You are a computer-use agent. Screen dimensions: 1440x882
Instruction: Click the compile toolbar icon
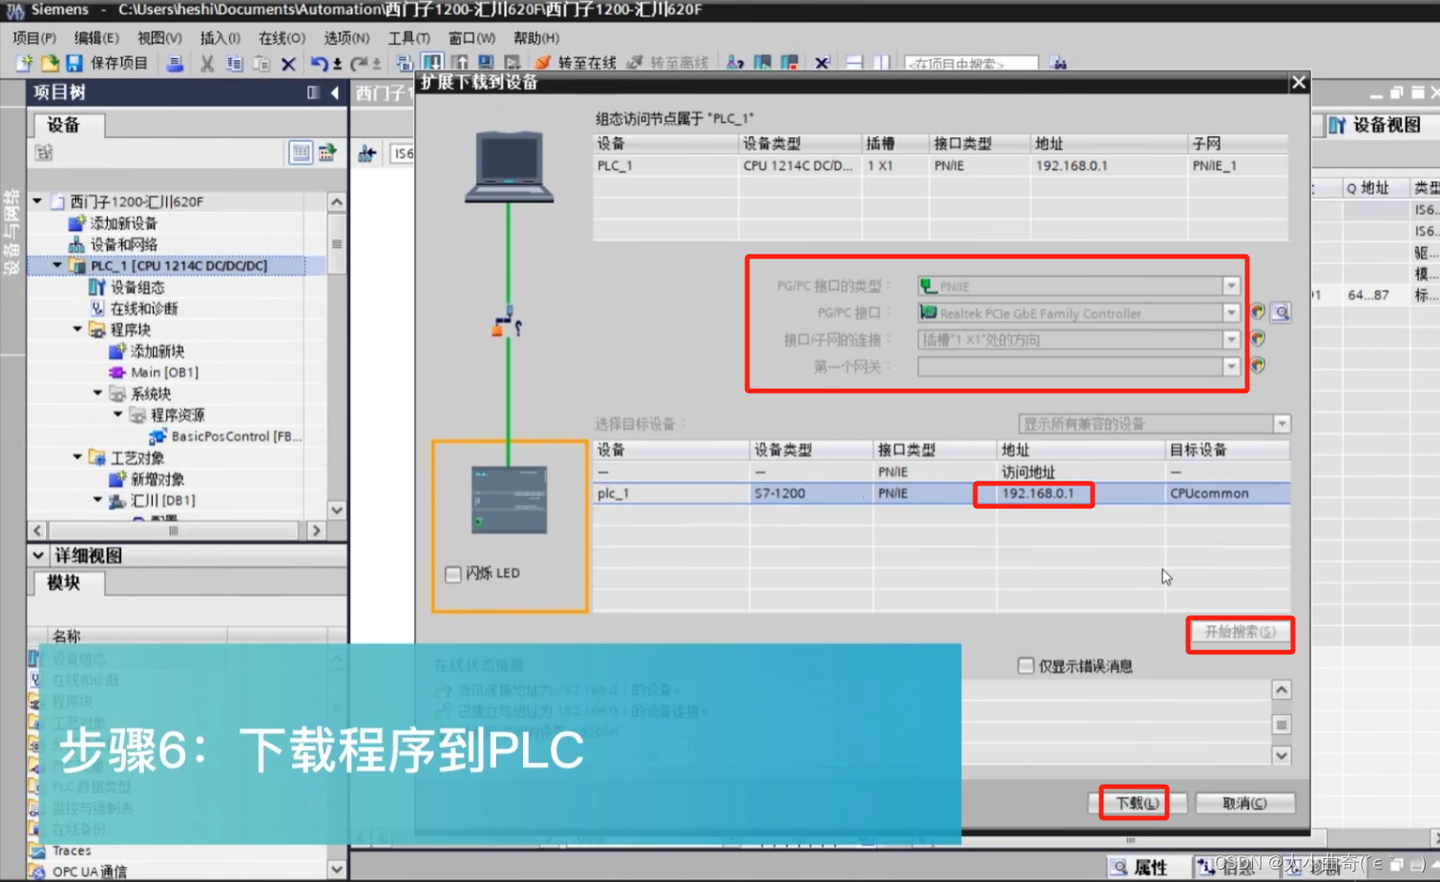(x=404, y=63)
